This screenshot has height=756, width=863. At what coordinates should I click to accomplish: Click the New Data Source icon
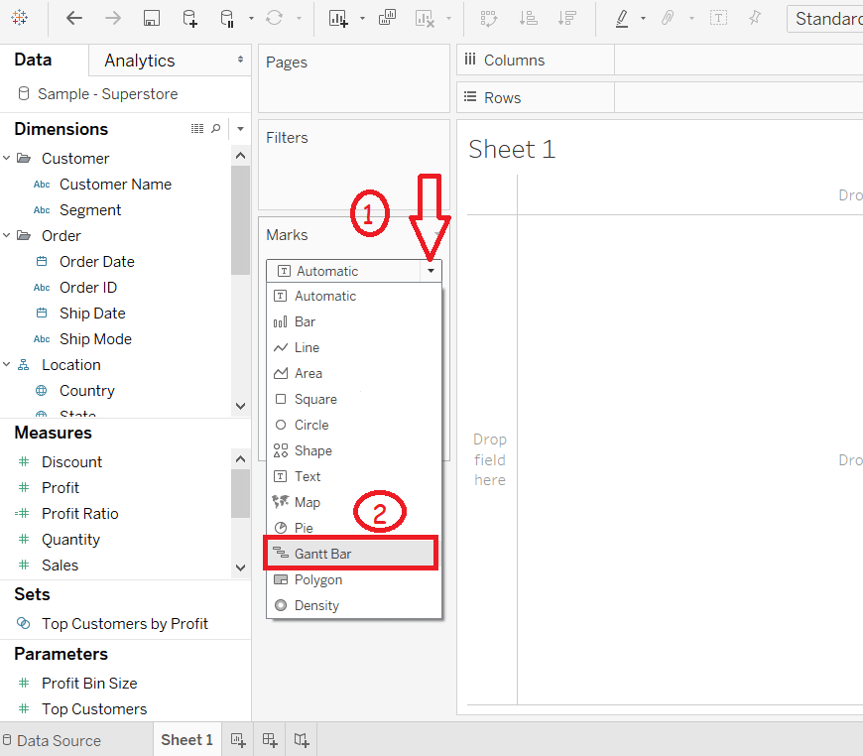pos(189,18)
